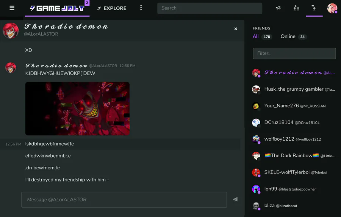Go to Game Jolt home logo
Screen dimensions: 341x217
[57, 8]
